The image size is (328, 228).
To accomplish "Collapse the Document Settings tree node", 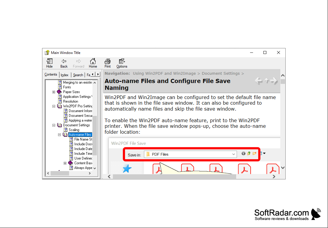I will pyautogui.click(x=54, y=125).
